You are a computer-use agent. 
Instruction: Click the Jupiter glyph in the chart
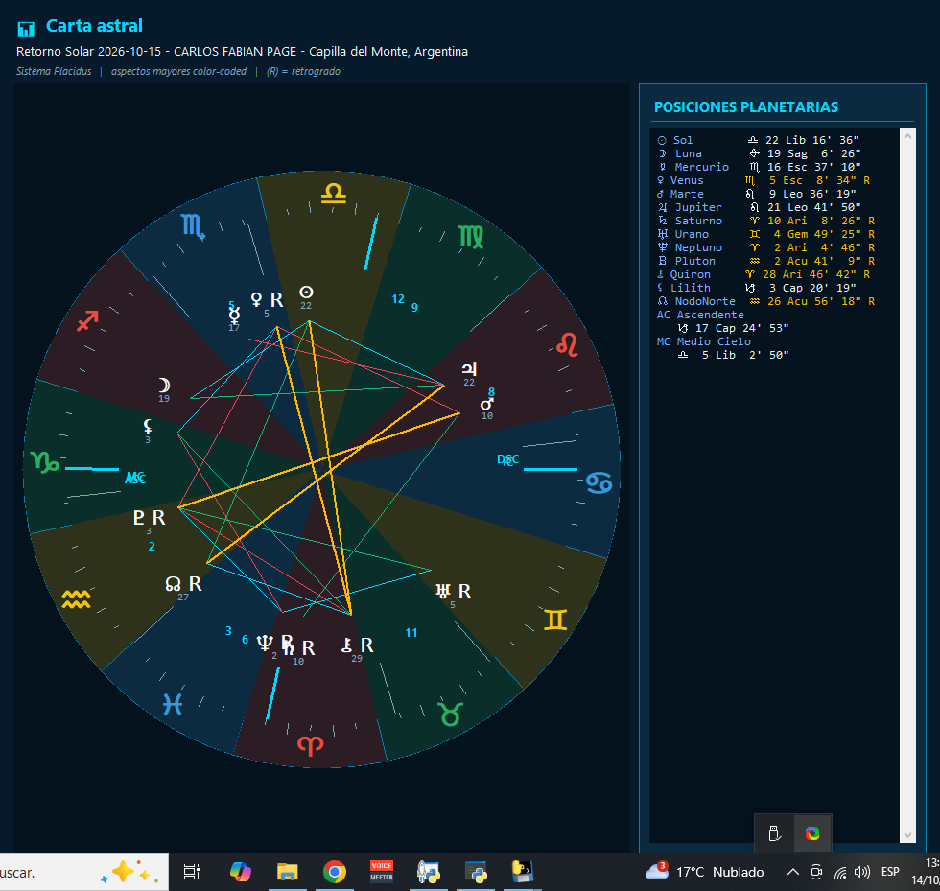point(469,368)
